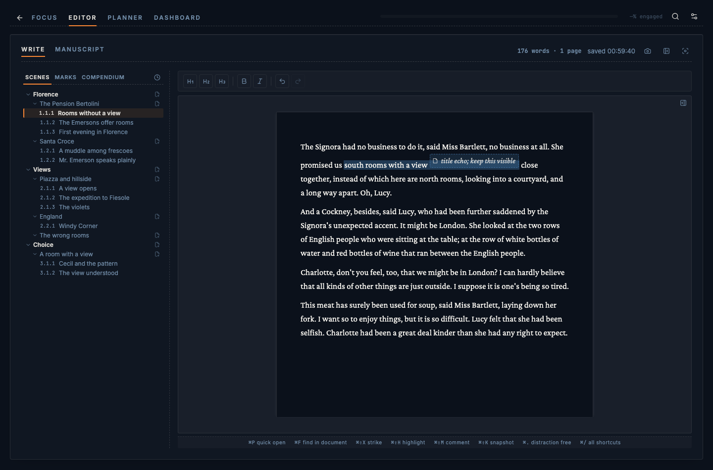Click the quick open shortcut hint
This screenshot has height=470, width=713.
(267, 443)
